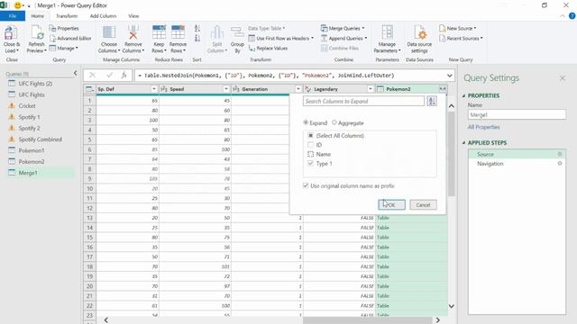Click the Refresh Preview icon
This screenshot has height=324, width=577.
click(x=37, y=33)
